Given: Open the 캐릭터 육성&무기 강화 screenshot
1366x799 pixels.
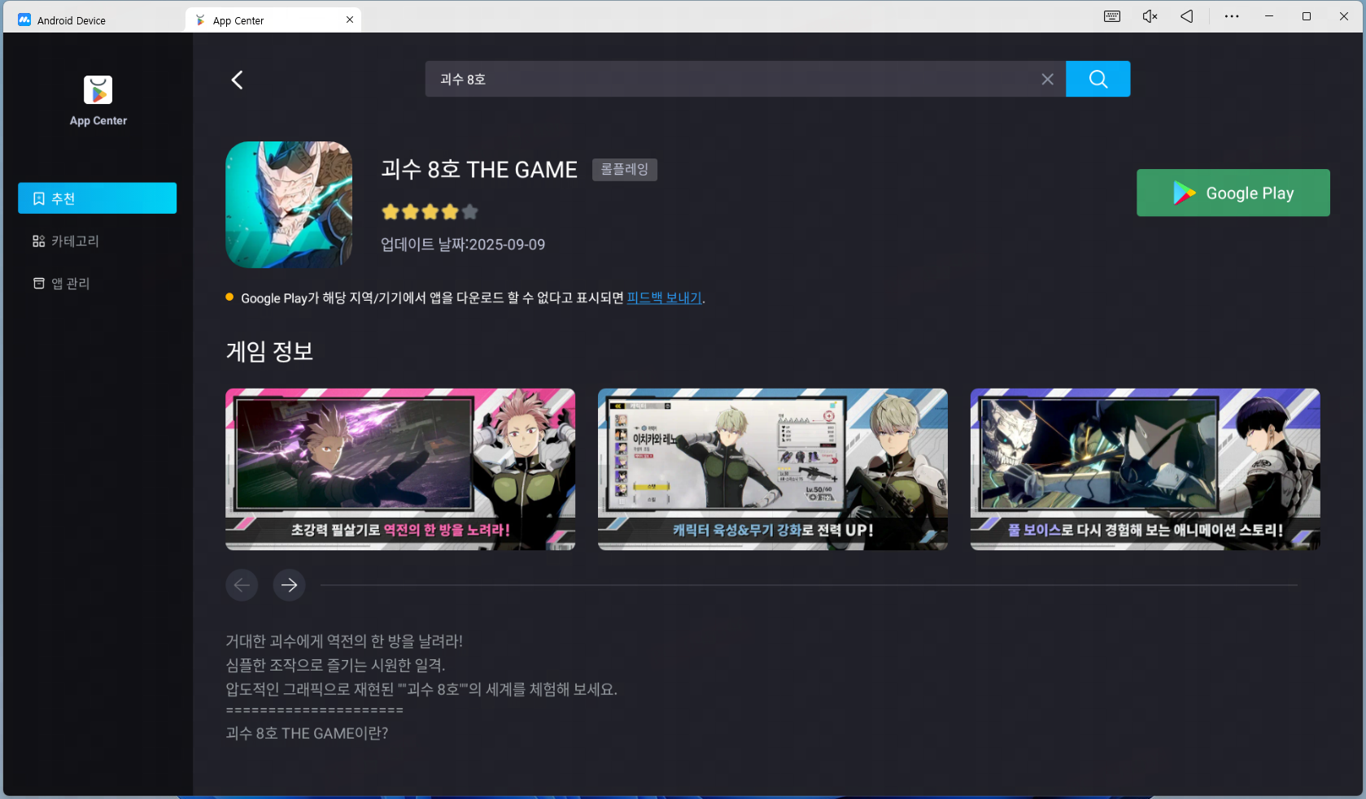Looking at the screenshot, I should click(773, 469).
